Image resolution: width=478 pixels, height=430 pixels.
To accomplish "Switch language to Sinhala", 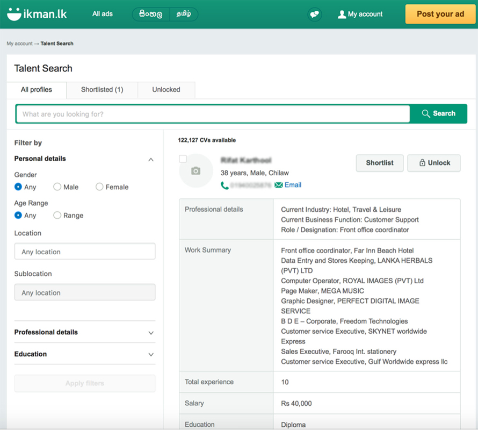I will coord(150,14).
